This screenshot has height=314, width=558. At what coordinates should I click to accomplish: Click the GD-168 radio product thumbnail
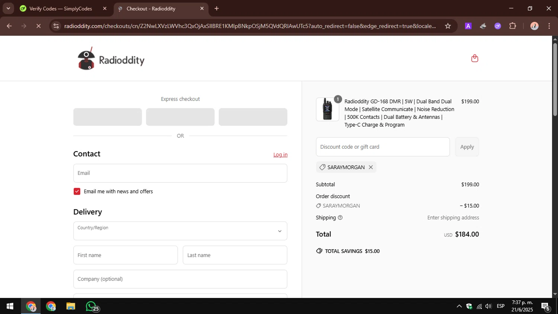pyautogui.click(x=327, y=110)
